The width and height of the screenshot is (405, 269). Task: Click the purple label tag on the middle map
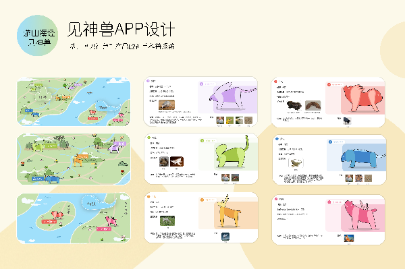click(120, 144)
